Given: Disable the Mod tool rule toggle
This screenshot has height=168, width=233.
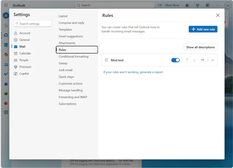Looking at the screenshot, I should [175, 60].
